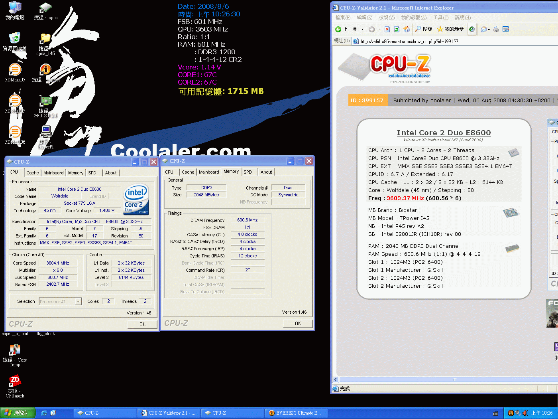Viewport: 558px width, 419px height.
Task: Open the Recycle Bin desktop icon
Action: click(x=15, y=42)
